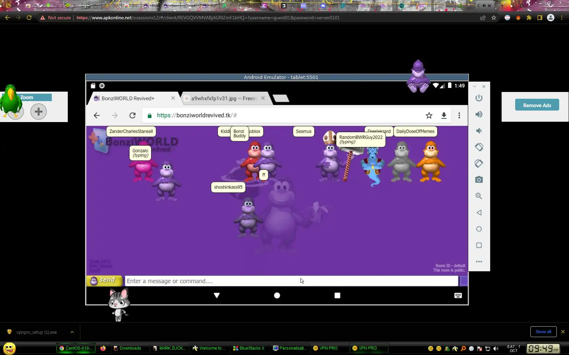Click the emulator zoom magnifier icon
Image resolution: width=569 pixels, height=355 pixels.
coord(479,196)
